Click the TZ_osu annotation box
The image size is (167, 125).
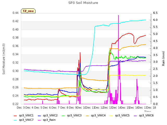tap(28, 11)
